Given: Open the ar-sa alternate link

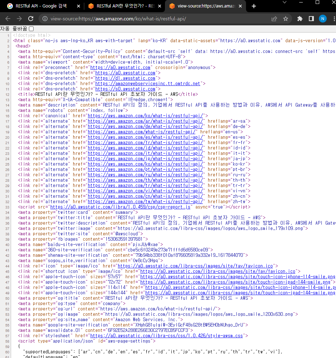Looking at the screenshot, I should coord(145,121).
